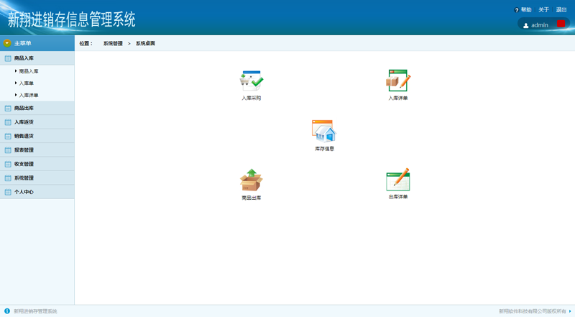Image resolution: width=575 pixels, height=317 pixels.
Task: Open the 出库详单 pencil icon
Action: pos(397,180)
